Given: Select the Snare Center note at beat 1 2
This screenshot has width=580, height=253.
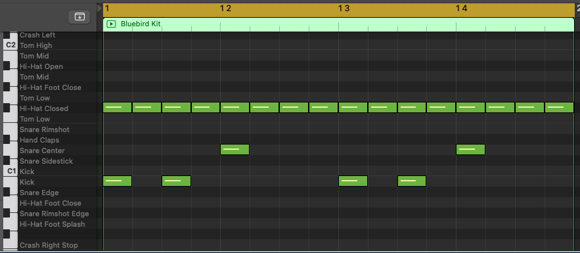Looking at the screenshot, I should pos(235,149).
